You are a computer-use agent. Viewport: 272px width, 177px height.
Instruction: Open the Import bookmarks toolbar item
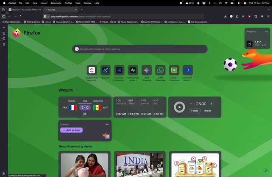[12, 22]
